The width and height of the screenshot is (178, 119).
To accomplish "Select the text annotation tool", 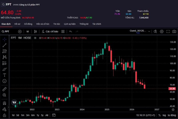I will [x=4, y=75].
